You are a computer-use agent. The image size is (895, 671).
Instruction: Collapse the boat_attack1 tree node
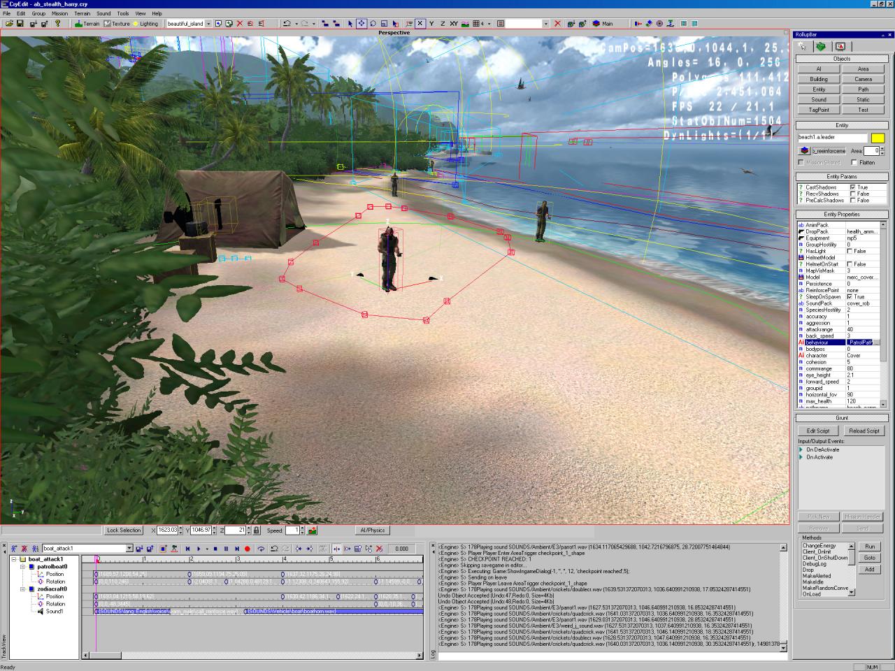tap(14, 559)
